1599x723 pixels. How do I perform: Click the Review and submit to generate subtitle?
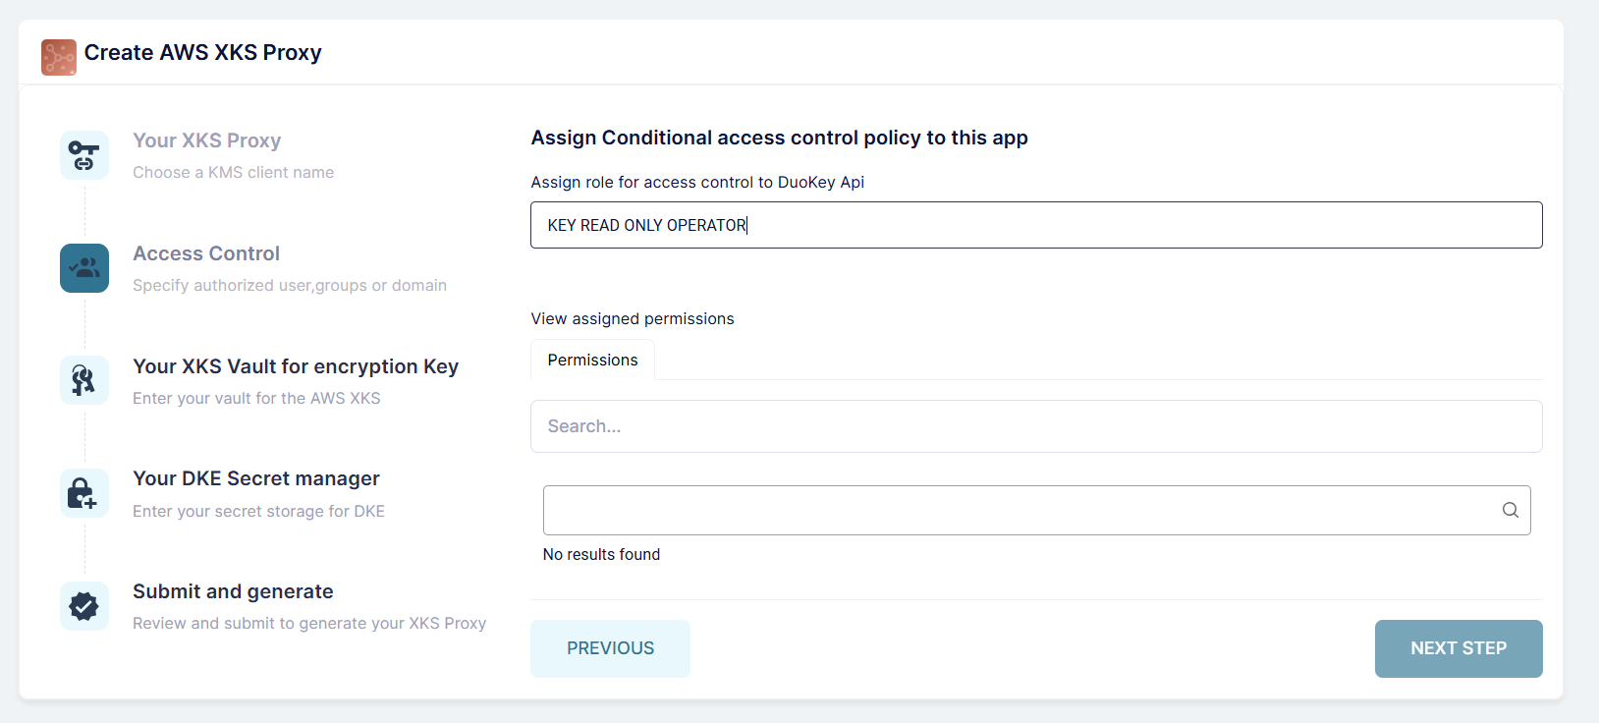309,624
